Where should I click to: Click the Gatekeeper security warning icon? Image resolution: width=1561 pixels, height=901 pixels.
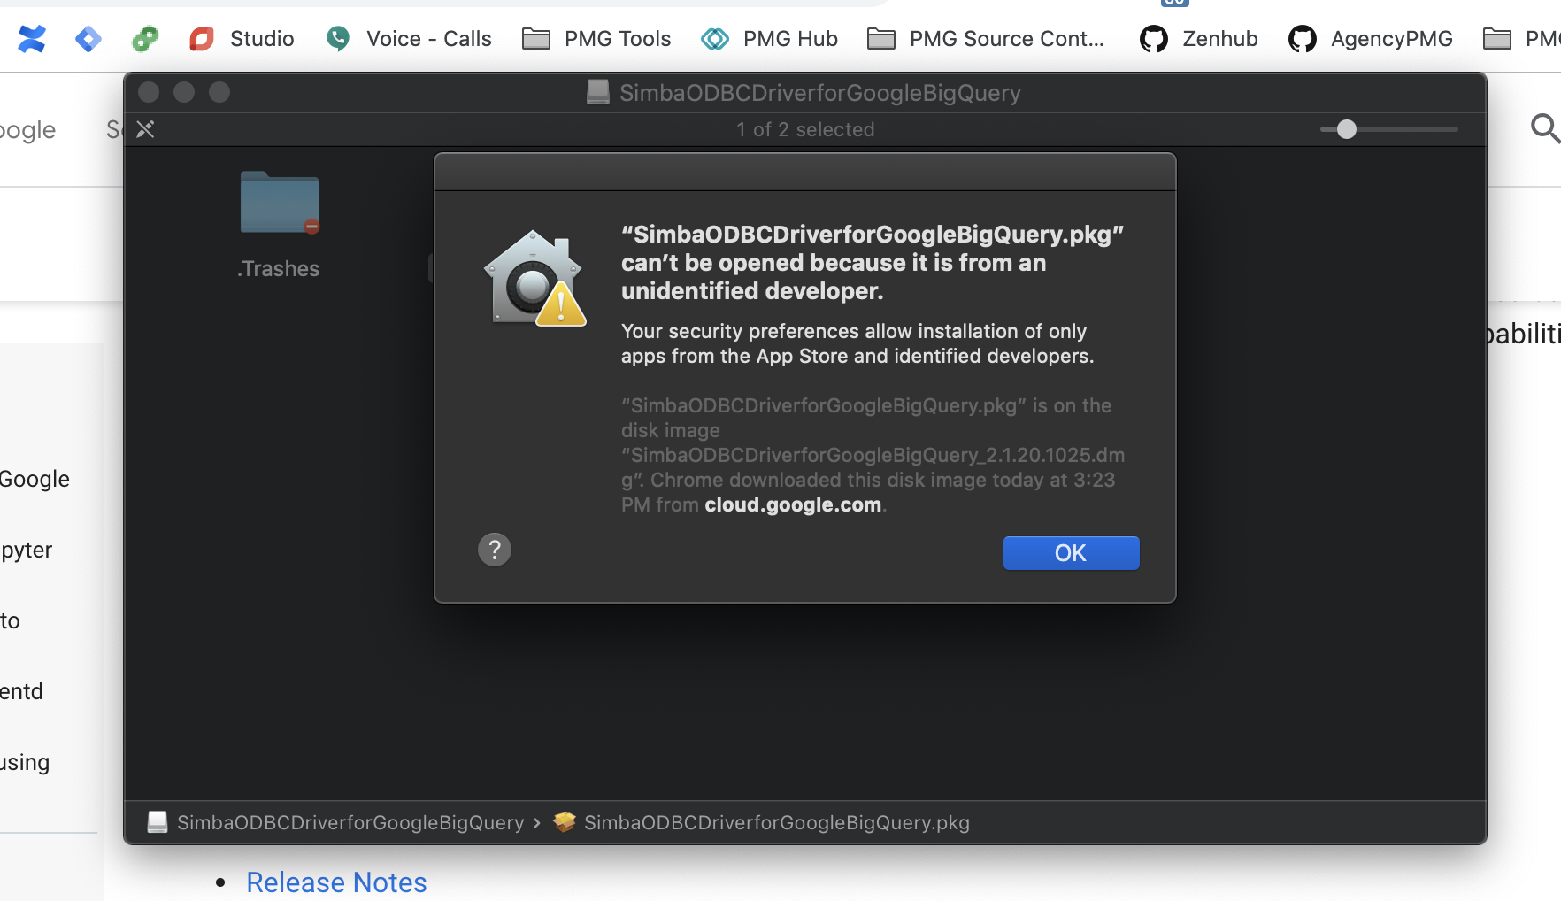(x=534, y=278)
